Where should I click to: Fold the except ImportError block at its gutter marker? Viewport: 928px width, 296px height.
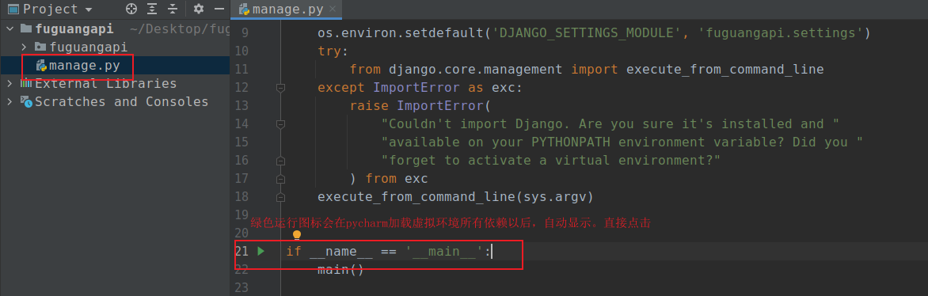280,88
